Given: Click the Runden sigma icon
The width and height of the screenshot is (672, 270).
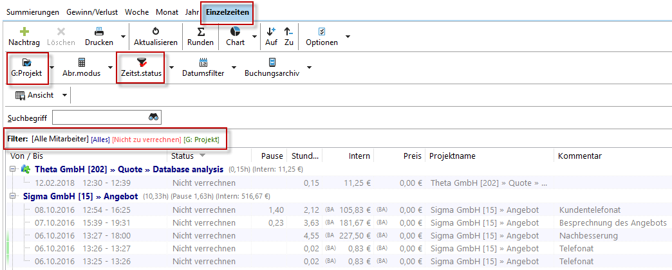Looking at the screenshot, I should tap(200, 32).
